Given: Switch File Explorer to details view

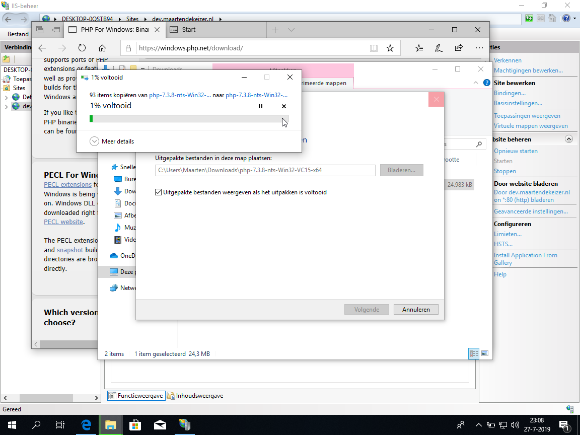Looking at the screenshot, I should [474, 353].
